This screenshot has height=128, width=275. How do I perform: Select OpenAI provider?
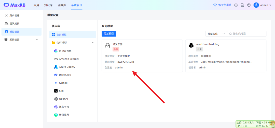pos(63,99)
